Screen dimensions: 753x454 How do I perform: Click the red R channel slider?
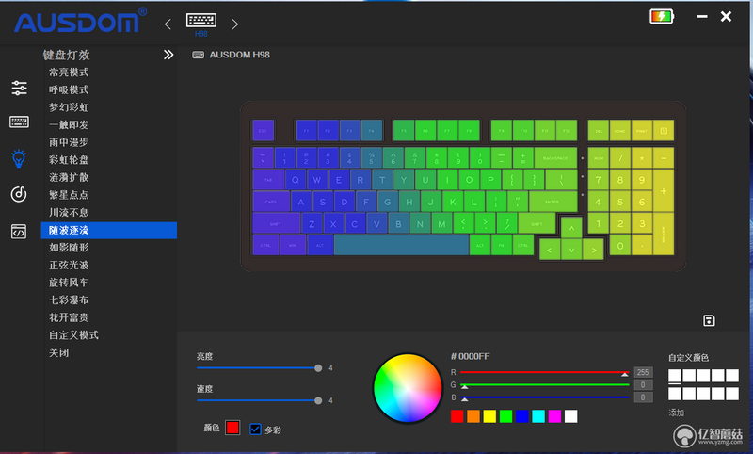tap(545, 372)
